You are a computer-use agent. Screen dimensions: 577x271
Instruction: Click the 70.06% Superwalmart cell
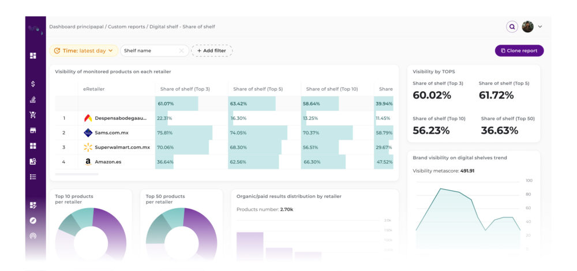(192, 147)
